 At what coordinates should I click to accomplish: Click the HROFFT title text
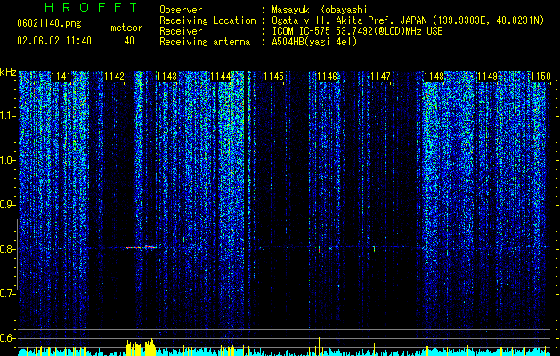pyautogui.click(x=92, y=7)
